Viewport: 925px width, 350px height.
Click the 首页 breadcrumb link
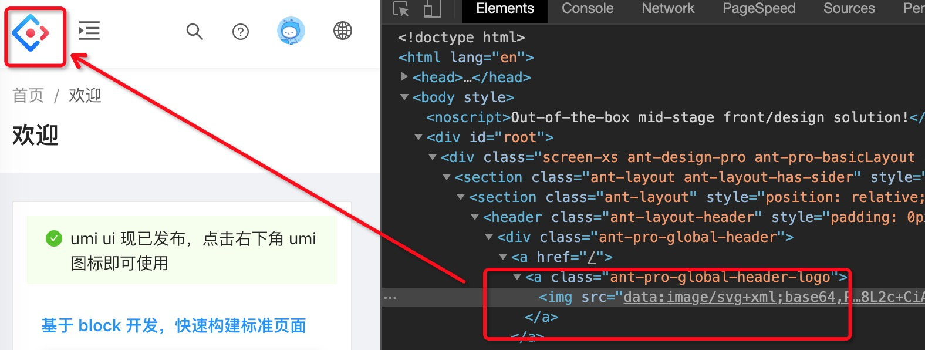pos(28,95)
